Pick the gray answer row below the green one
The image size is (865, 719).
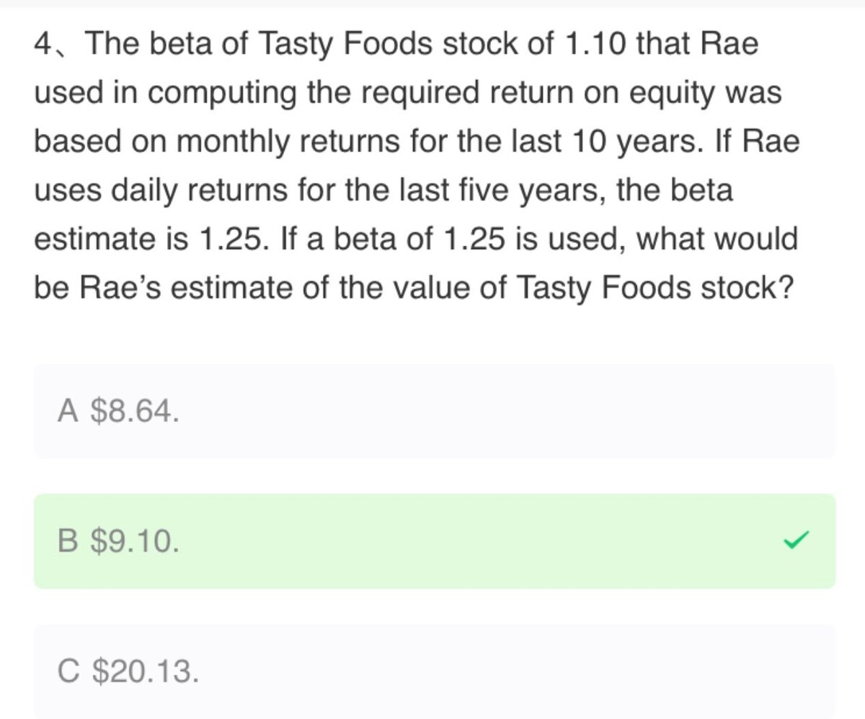pyautogui.click(x=435, y=671)
